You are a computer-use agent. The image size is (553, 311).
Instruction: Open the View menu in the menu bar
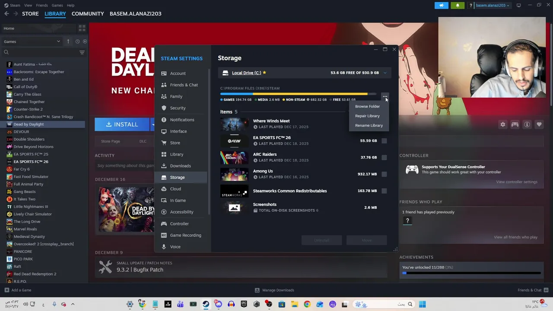click(x=28, y=5)
